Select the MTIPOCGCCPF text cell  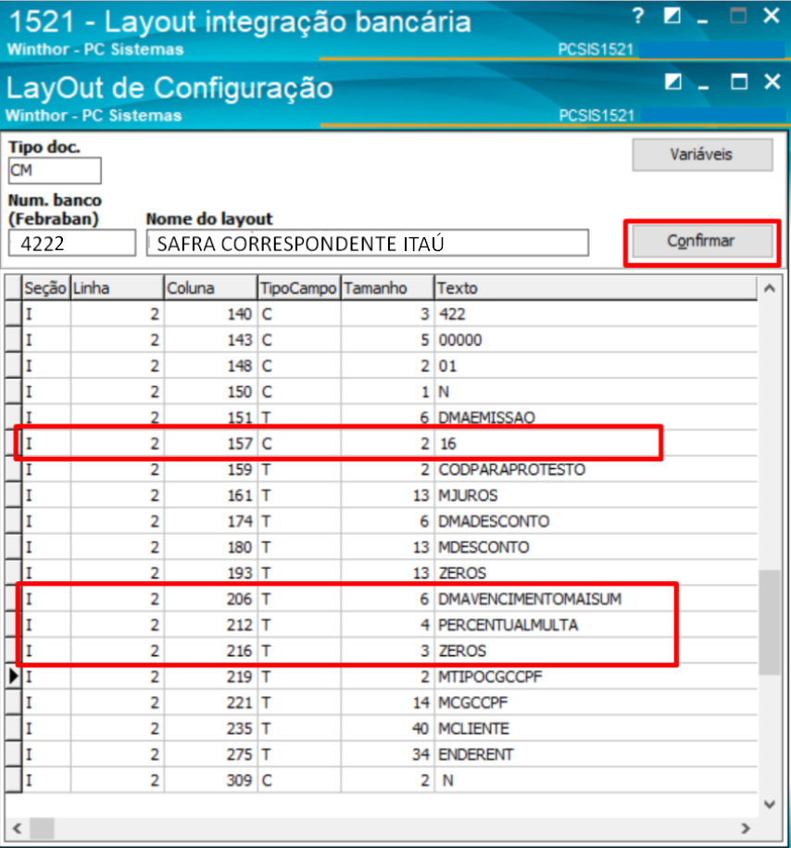tap(596, 677)
